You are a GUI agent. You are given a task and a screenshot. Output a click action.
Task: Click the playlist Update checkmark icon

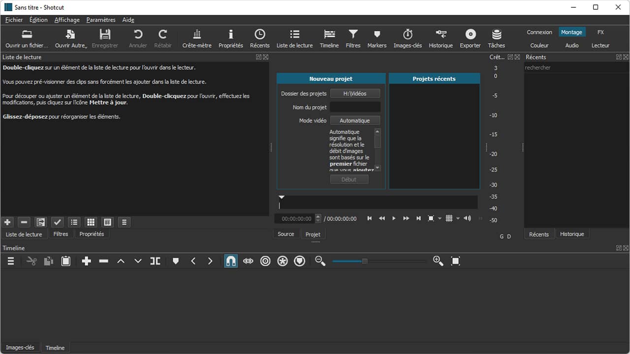58,222
